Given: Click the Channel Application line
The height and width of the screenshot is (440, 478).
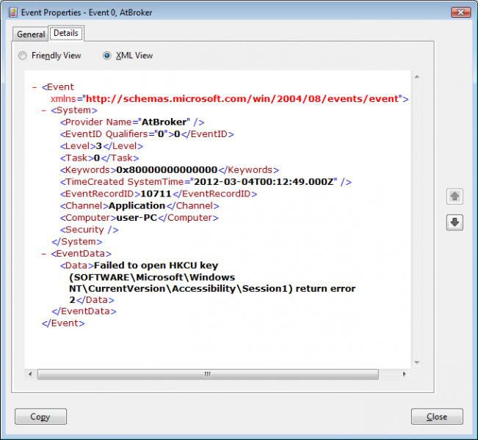Looking at the screenshot, I should [140, 206].
